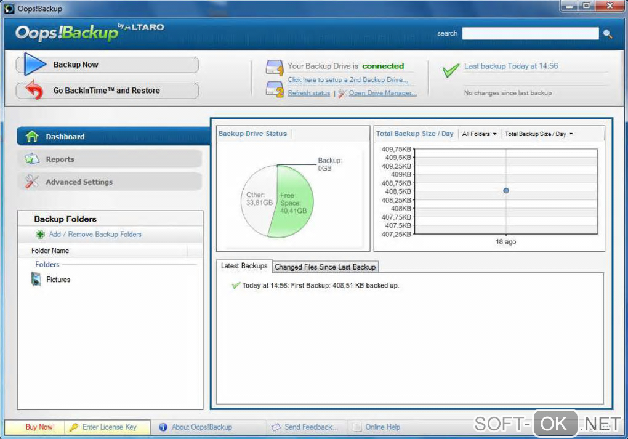Click the red undo arrow Restore icon
This screenshot has width=628, height=439.
[34, 90]
